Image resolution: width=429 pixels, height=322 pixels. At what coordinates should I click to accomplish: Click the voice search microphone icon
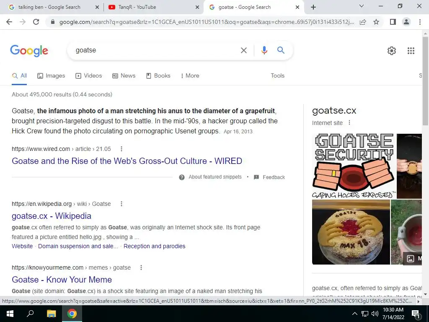(264, 50)
